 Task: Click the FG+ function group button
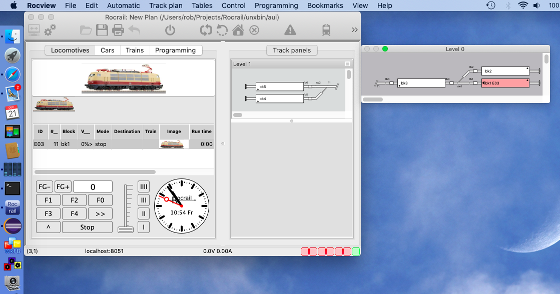pos(63,186)
